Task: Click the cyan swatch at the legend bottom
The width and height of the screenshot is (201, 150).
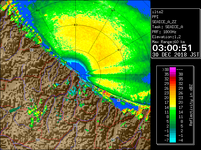Action: (173, 140)
